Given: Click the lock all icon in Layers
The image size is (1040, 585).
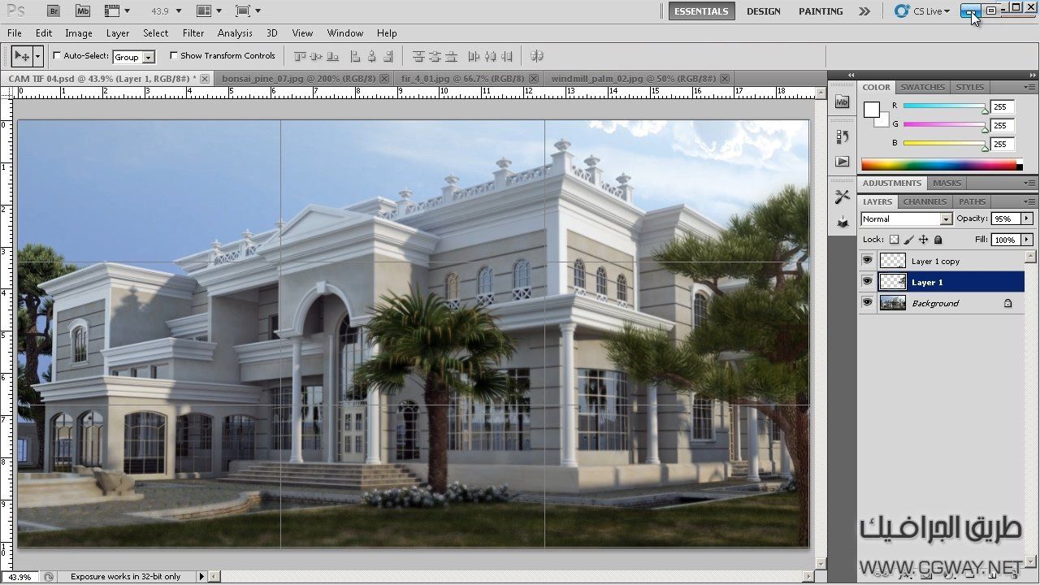Looking at the screenshot, I should 938,240.
